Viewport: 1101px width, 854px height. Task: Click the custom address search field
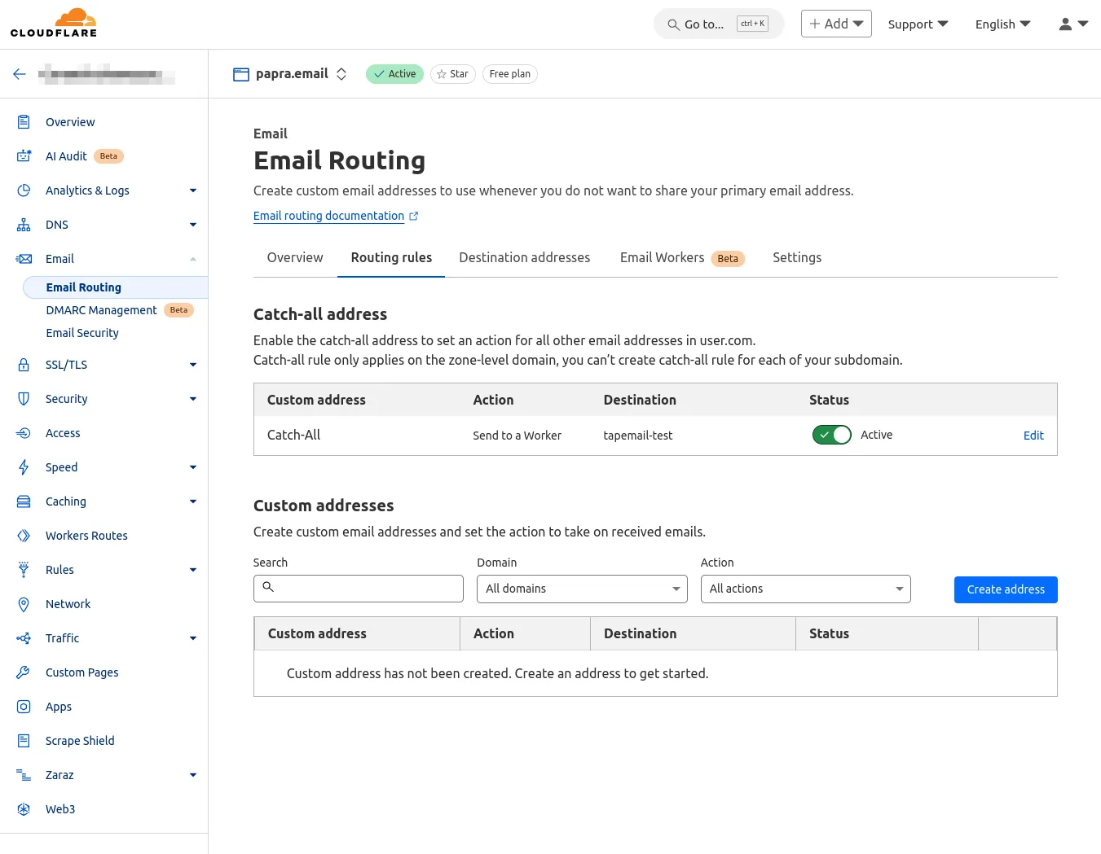[359, 589]
